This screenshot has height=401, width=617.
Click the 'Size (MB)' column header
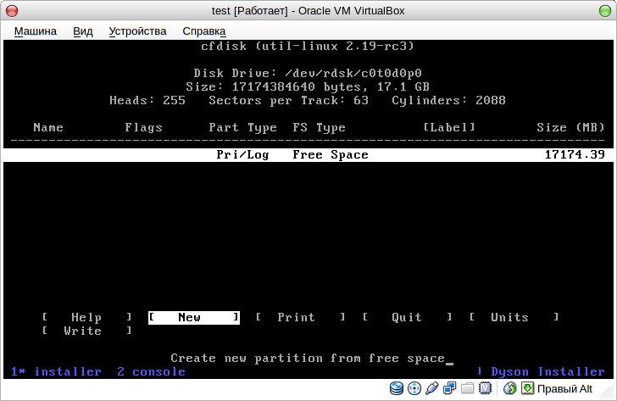(570, 127)
